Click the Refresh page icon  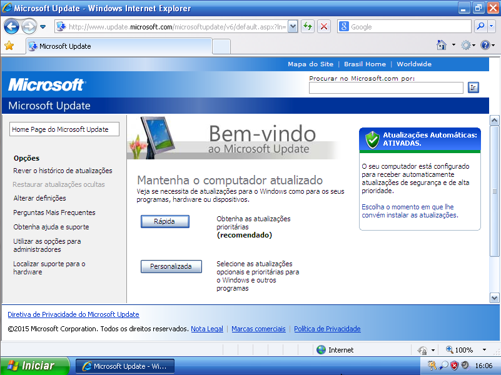pos(308,26)
